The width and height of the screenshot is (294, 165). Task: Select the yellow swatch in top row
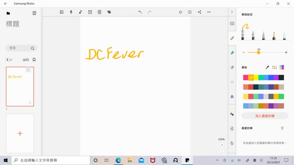(x=256, y=77)
